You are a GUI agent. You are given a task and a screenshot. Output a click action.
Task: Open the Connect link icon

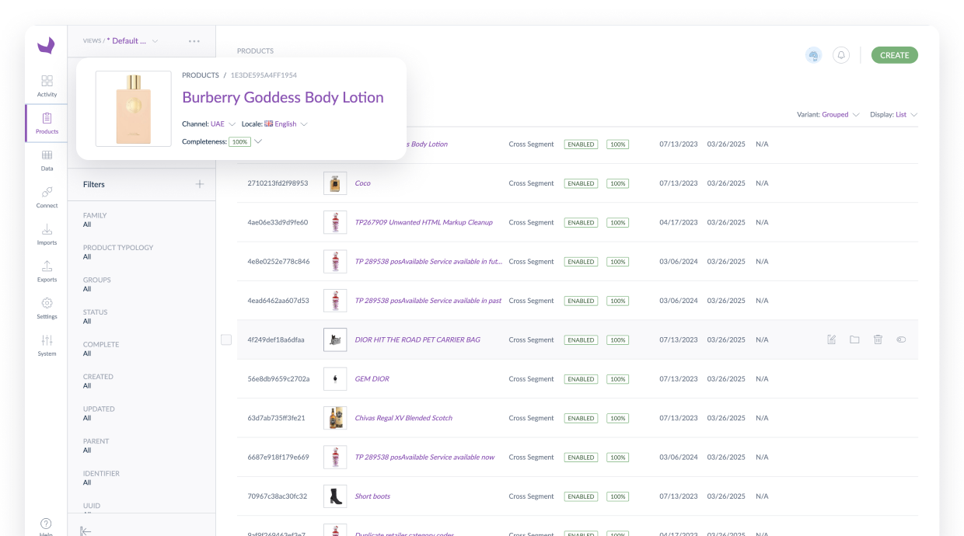pos(47,192)
